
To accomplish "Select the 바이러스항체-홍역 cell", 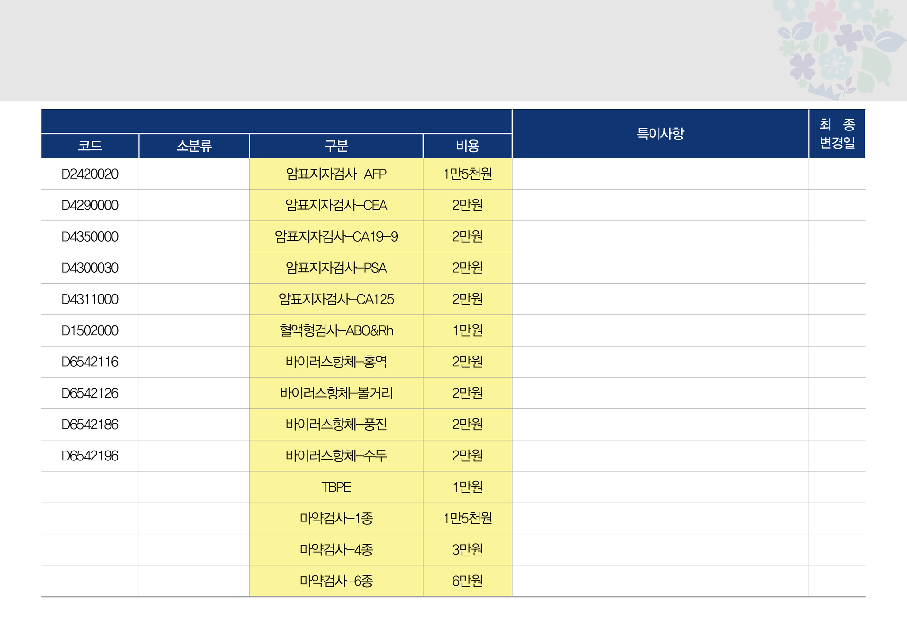I will (x=336, y=362).
